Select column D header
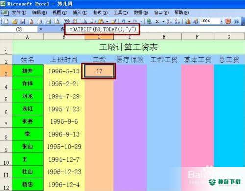 (130, 37)
